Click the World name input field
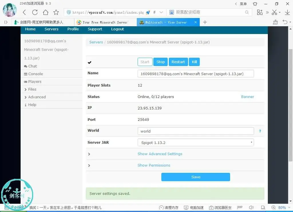This screenshot has height=212, width=293. (196, 131)
